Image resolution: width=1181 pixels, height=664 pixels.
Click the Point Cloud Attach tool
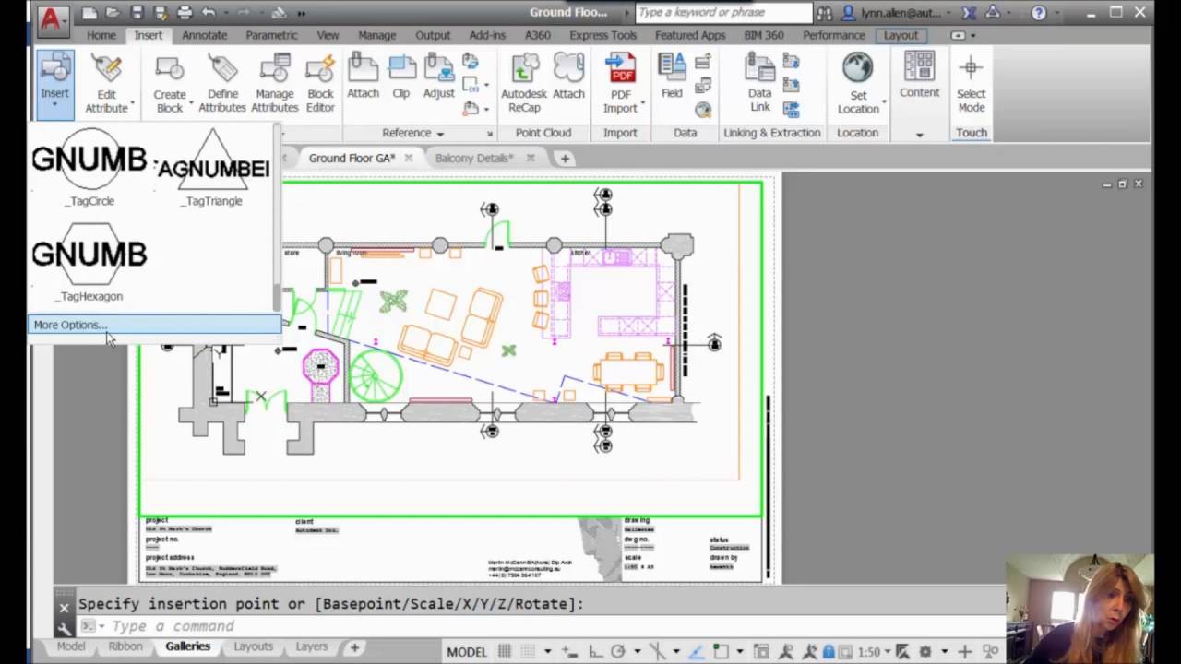tap(568, 77)
